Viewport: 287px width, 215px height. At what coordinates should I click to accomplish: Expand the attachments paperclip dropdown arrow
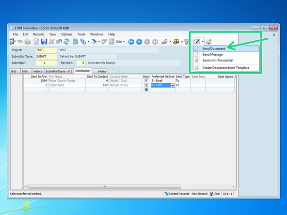click(88, 42)
